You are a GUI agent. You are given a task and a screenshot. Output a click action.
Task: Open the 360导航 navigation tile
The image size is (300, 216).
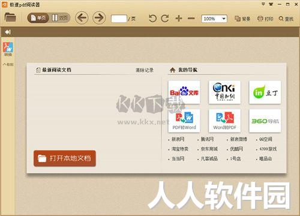coord(265,121)
